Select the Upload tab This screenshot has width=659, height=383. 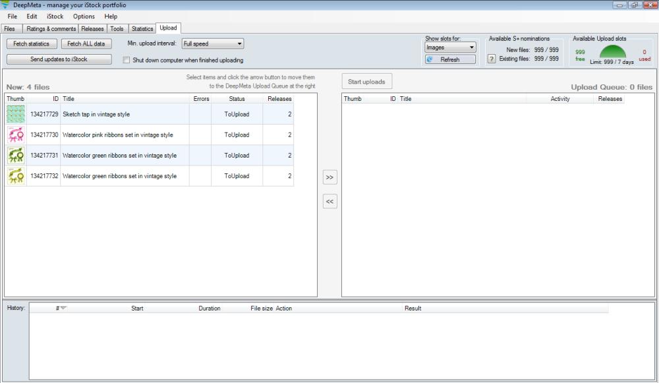[x=168, y=28]
